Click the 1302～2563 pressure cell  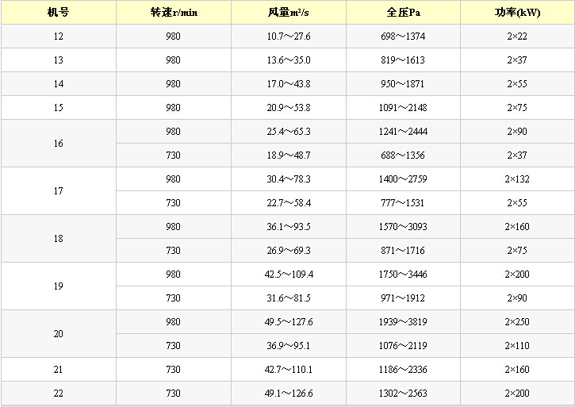pos(404,394)
